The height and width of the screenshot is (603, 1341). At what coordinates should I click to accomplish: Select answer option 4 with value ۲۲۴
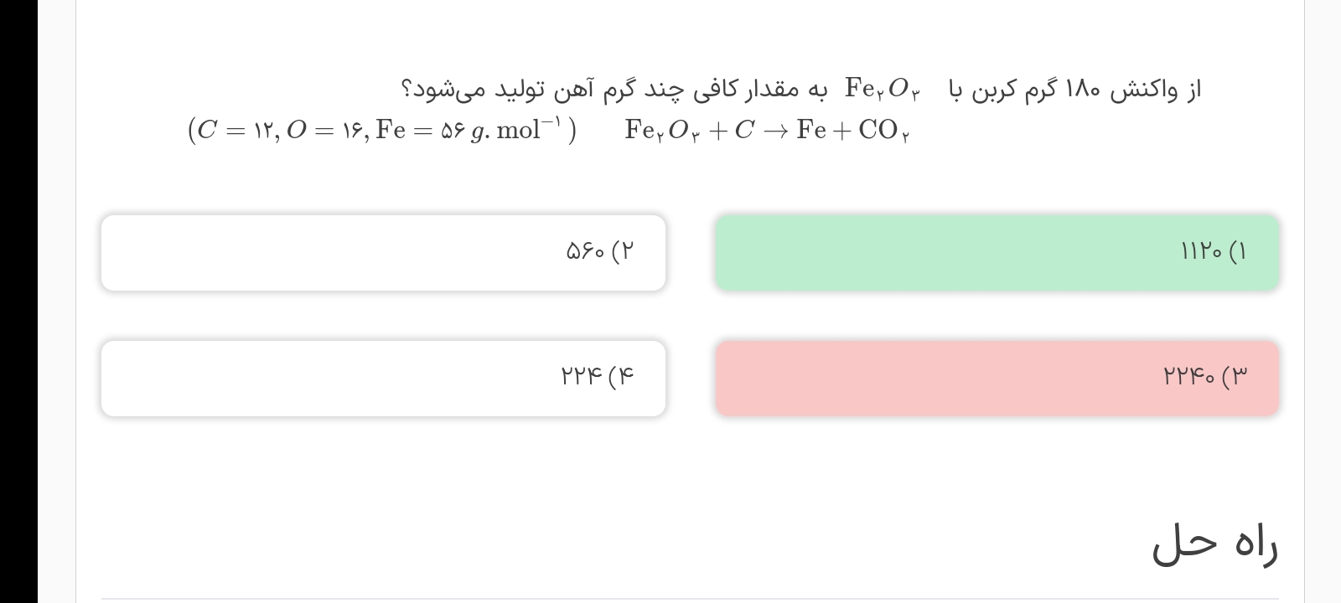383,378
